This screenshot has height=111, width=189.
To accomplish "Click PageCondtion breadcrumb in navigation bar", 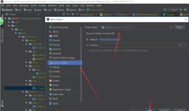I will 95,10.
